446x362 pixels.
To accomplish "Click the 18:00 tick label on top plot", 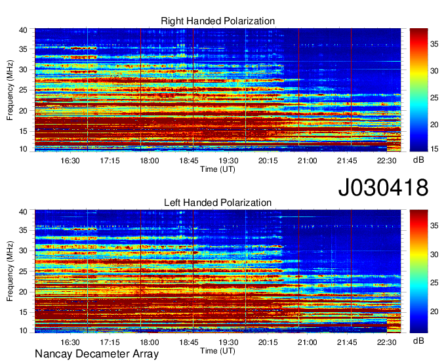I will coord(150,161).
